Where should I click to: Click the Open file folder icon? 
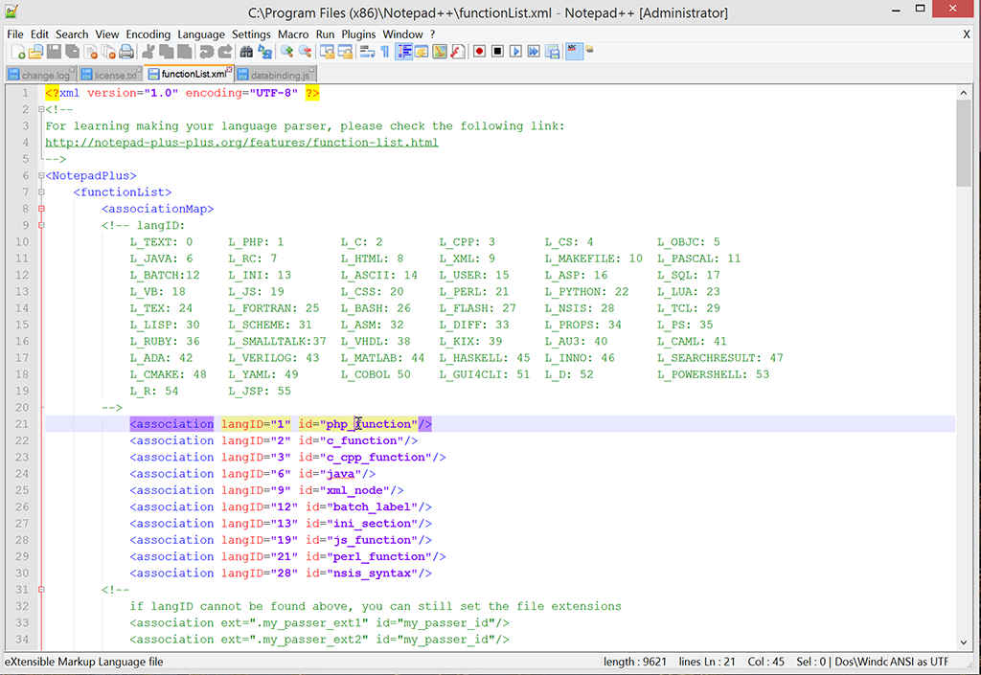coord(35,52)
